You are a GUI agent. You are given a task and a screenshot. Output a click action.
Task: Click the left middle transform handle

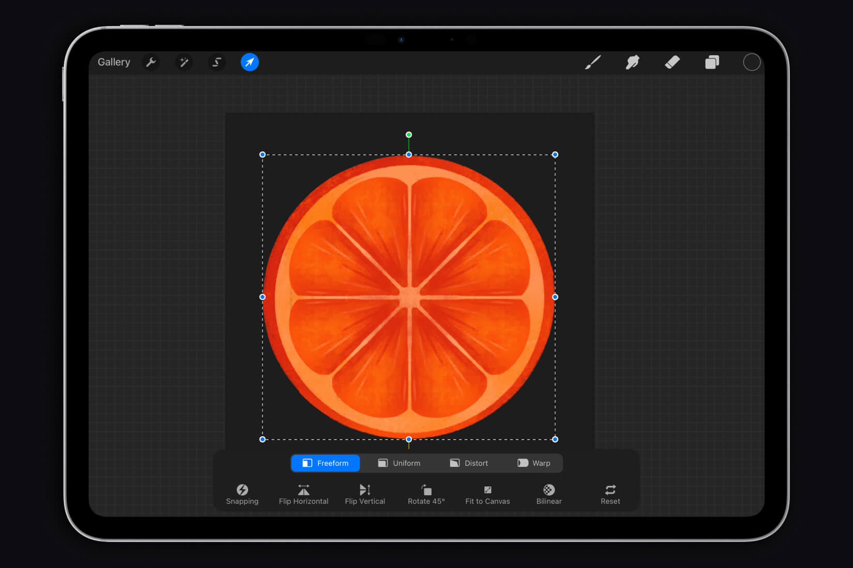pos(263,297)
